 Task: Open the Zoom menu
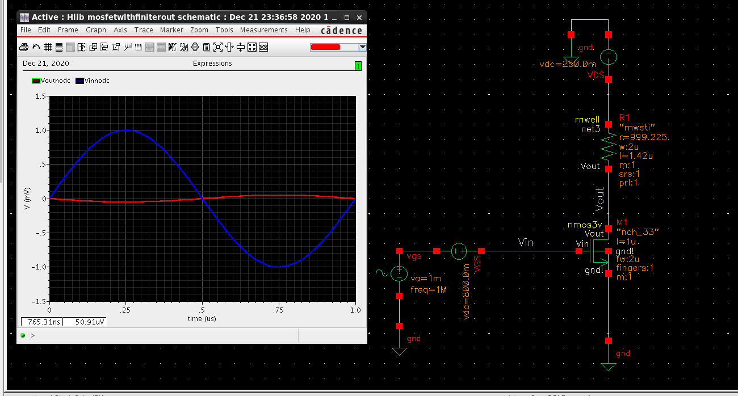(x=199, y=30)
